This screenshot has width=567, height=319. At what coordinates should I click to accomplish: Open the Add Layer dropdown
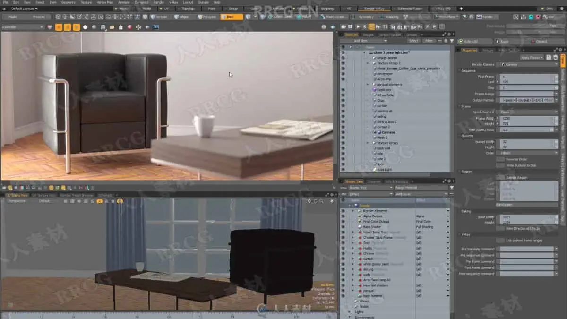point(421,194)
